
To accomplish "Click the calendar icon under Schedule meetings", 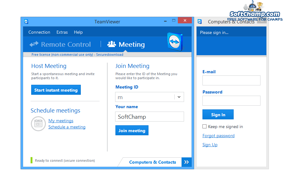I will coord(38,124).
